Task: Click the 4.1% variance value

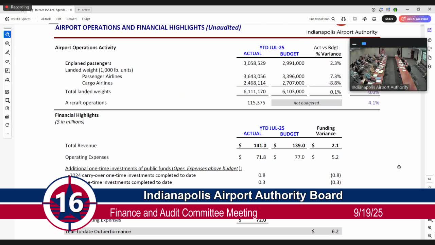Action: (373, 103)
